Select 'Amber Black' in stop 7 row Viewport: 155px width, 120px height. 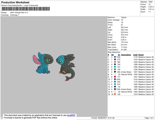tap(126, 72)
